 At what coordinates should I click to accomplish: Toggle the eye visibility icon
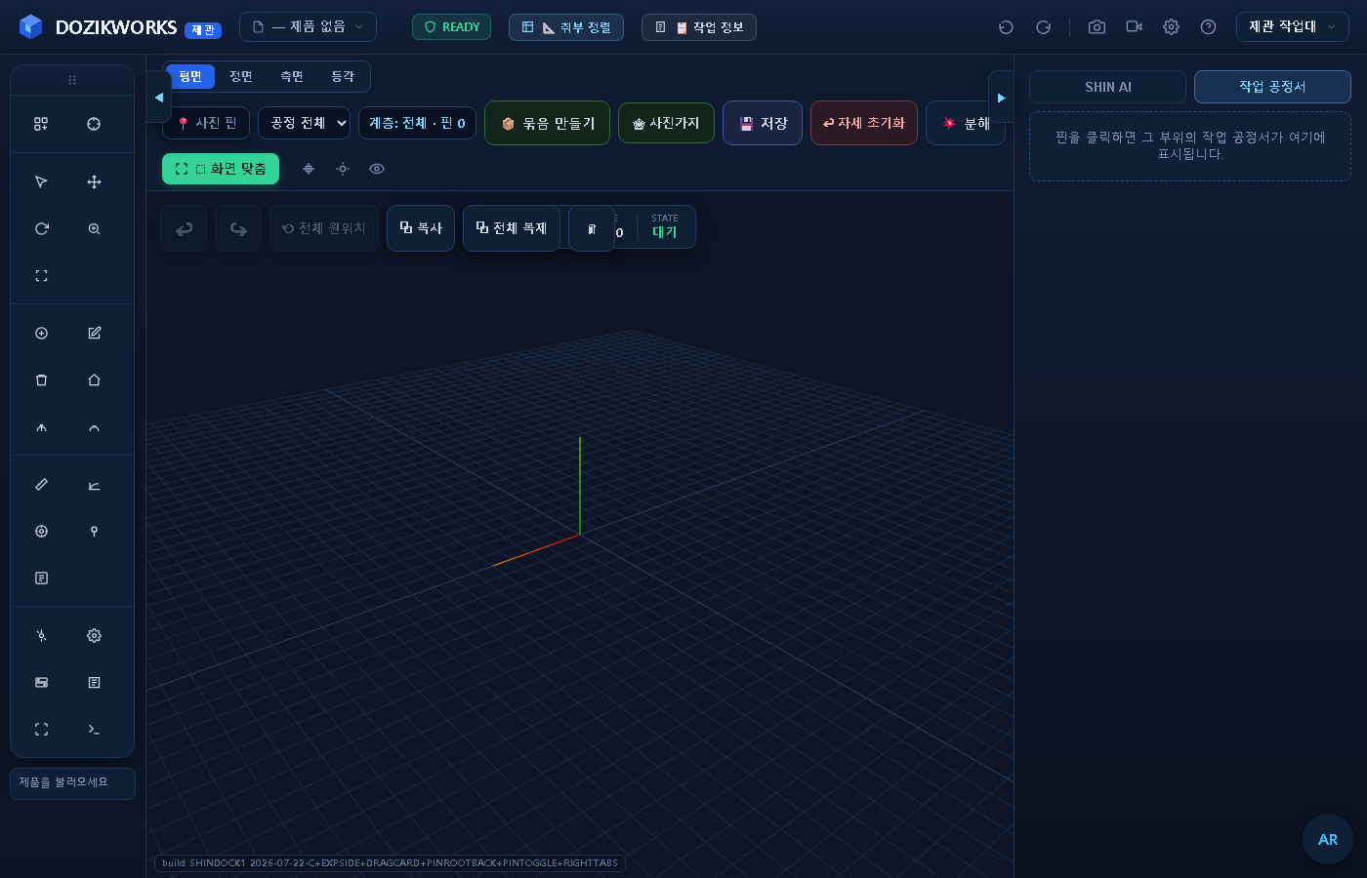click(377, 169)
